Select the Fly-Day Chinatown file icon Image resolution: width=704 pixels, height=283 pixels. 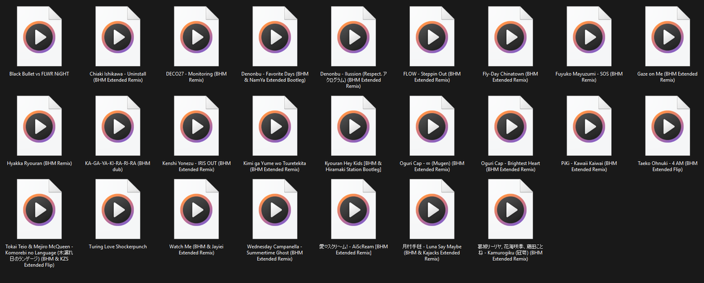pos(510,36)
